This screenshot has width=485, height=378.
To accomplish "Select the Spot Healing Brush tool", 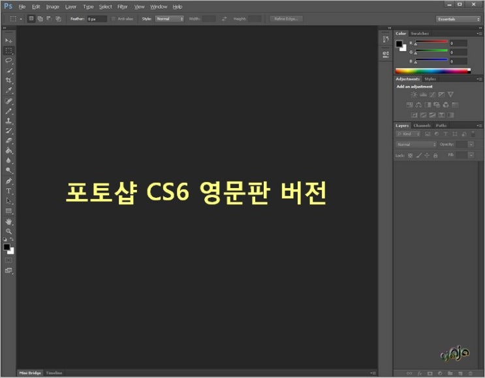I will click(8, 101).
